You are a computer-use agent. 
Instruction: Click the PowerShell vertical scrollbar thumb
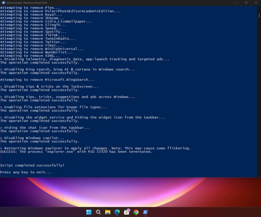259,15
